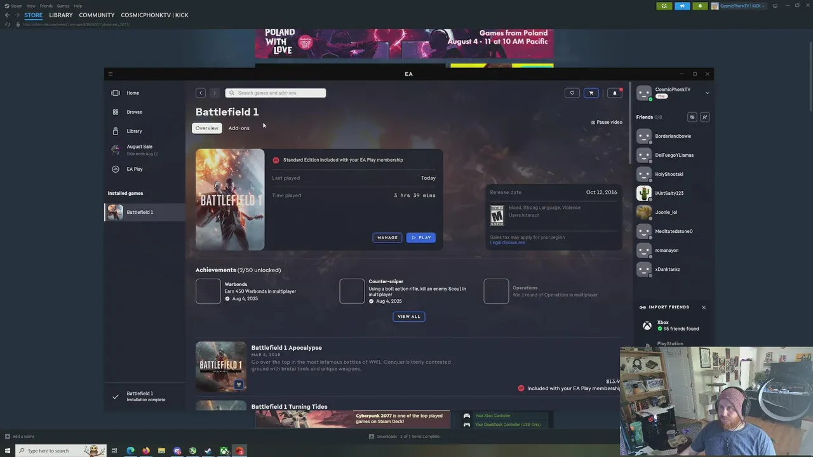Image resolution: width=813 pixels, height=457 pixels.
Task: Open Steam Friends menu
Action: pos(46,6)
